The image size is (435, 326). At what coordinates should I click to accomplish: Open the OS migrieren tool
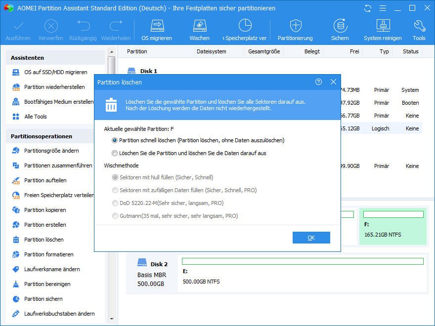pos(157,30)
